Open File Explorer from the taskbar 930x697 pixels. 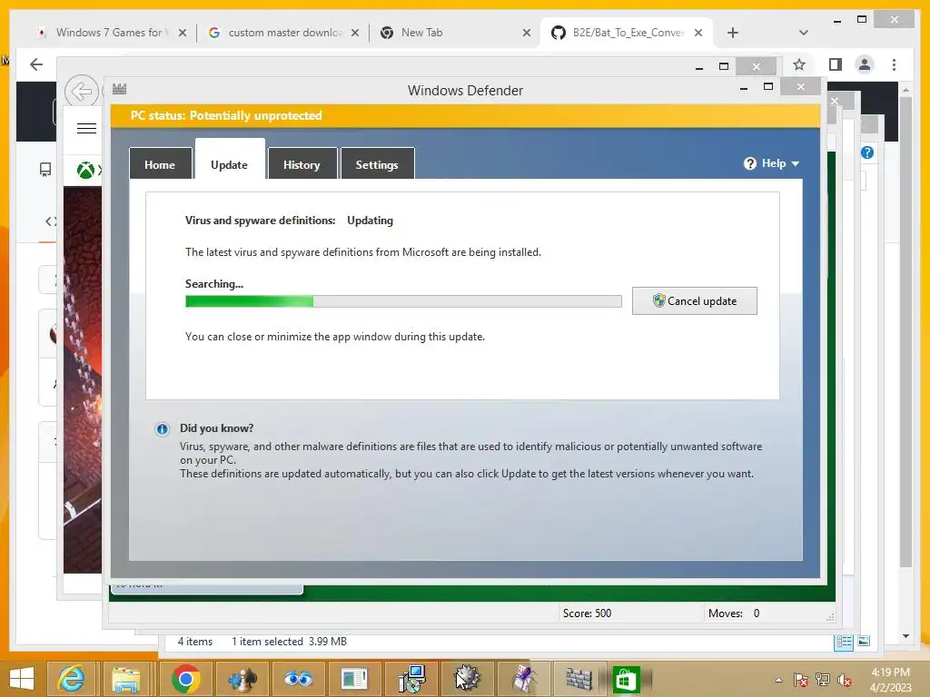coord(126,679)
